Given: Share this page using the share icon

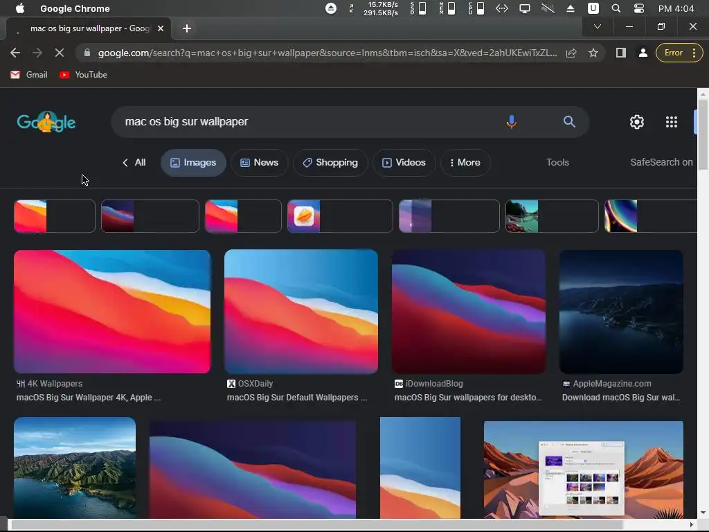Looking at the screenshot, I should coord(571,53).
